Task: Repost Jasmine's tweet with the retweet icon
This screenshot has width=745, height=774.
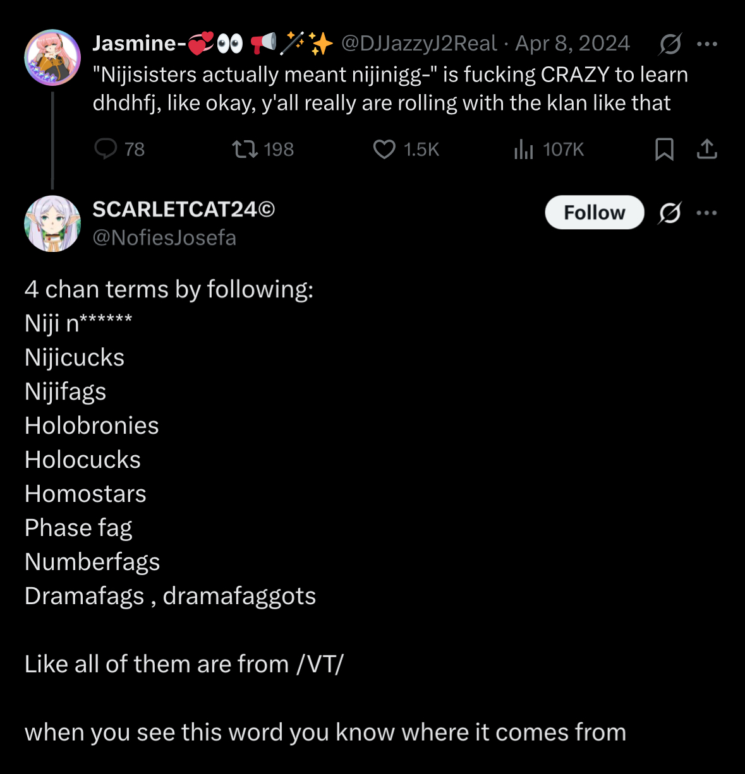Action: (245, 149)
